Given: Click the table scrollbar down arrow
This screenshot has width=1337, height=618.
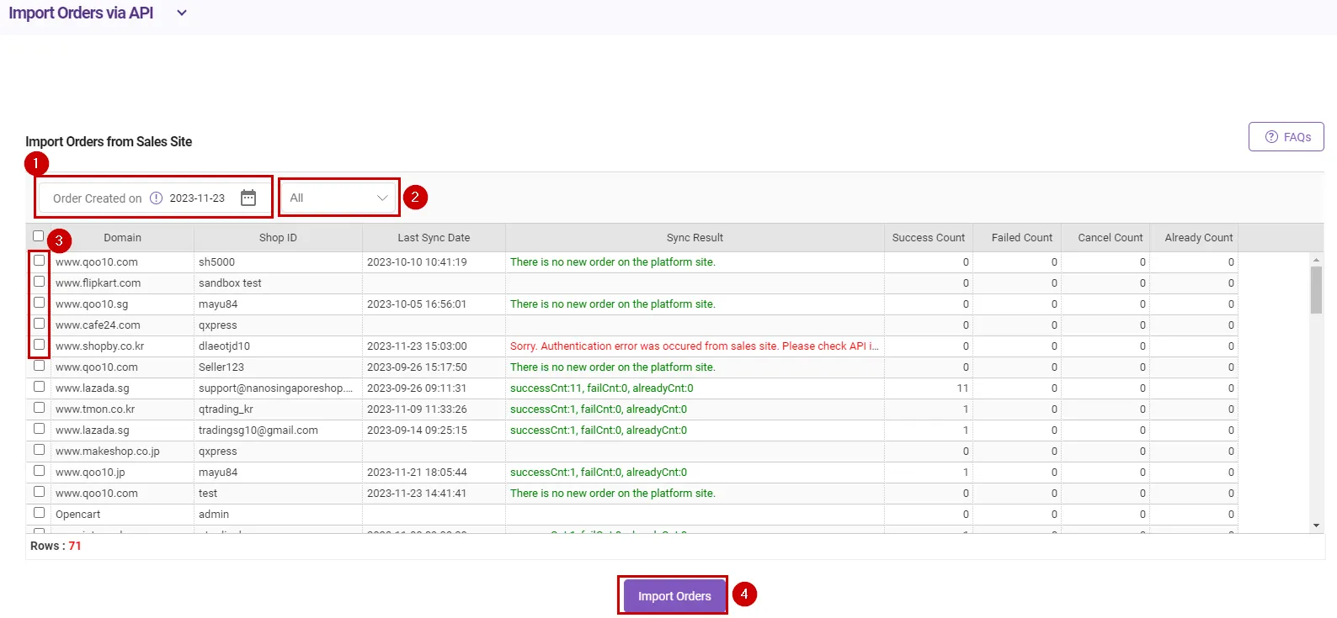Looking at the screenshot, I should click(x=1316, y=526).
